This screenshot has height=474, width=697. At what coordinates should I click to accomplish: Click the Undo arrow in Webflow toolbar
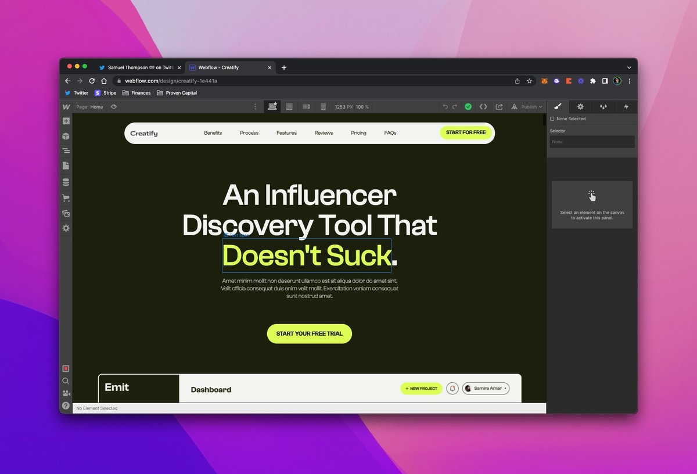(x=445, y=107)
